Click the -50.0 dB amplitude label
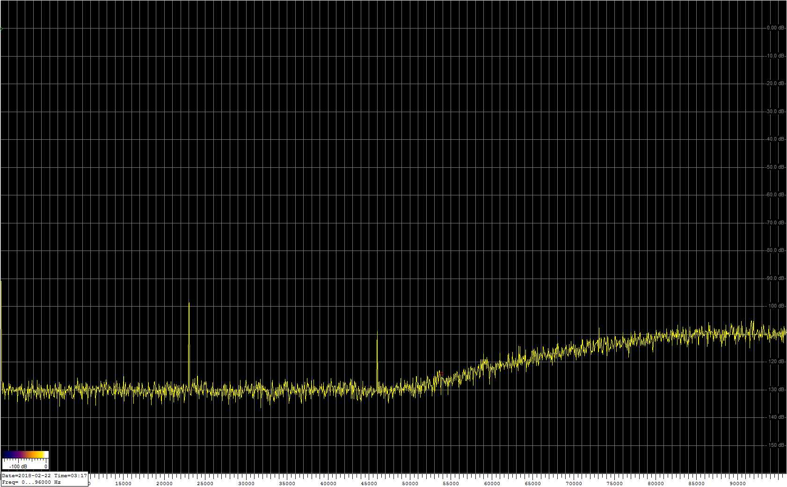Screen dimensions: 787x487 [775, 167]
